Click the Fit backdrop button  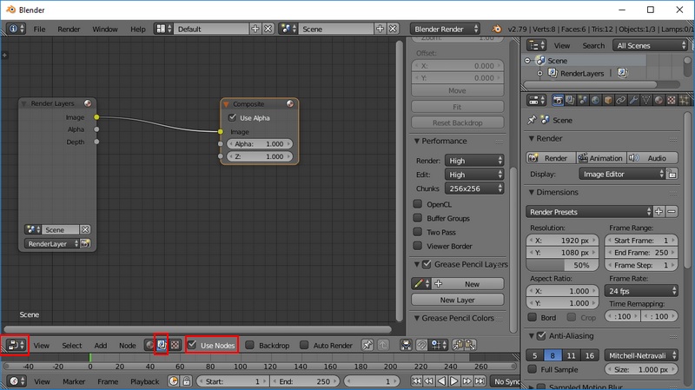(458, 106)
